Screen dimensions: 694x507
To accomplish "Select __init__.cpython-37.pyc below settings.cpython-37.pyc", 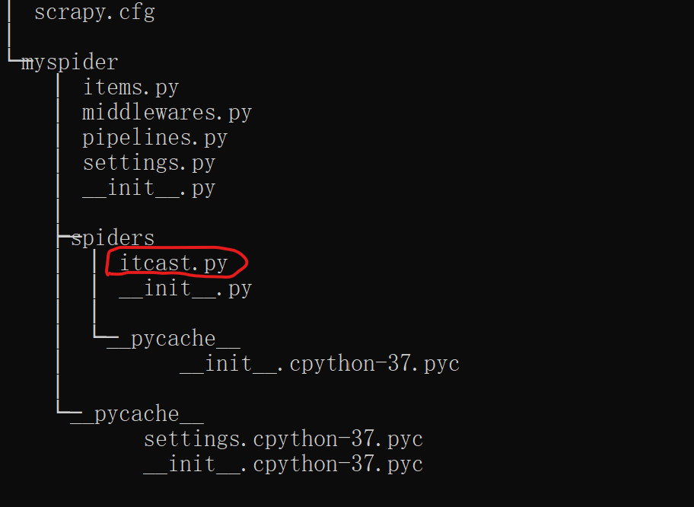I will click(283, 464).
